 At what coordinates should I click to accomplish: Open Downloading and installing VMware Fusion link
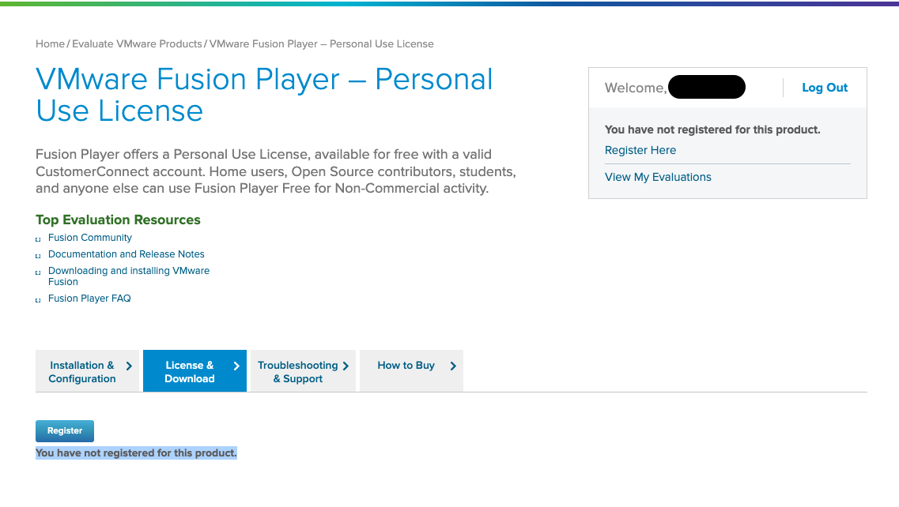pos(128,276)
